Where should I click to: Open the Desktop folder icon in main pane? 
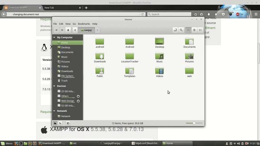click(160, 43)
